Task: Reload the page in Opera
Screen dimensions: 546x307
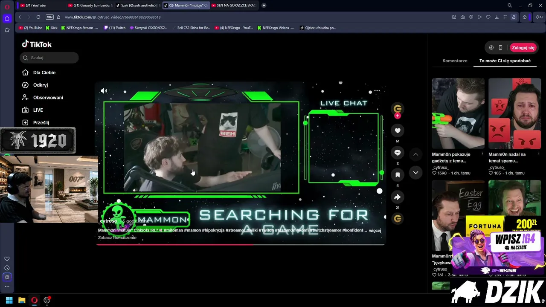Action: click(x=38, y=17)
